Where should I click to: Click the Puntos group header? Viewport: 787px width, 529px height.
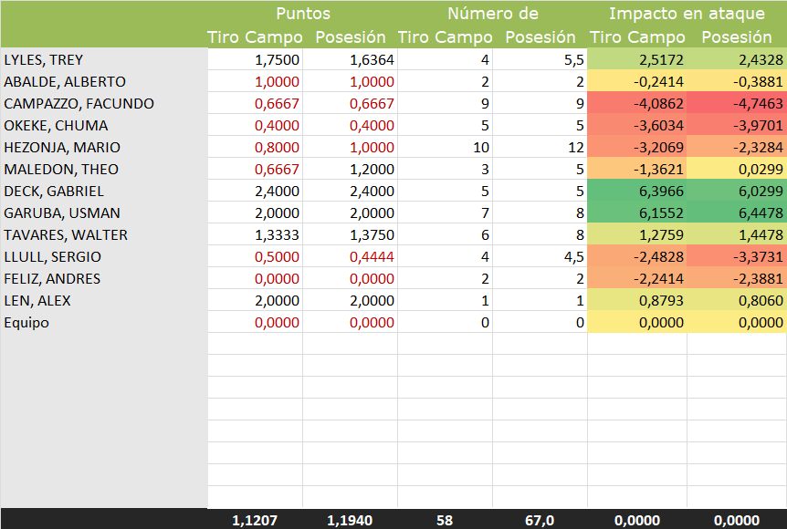pos(302,14)
